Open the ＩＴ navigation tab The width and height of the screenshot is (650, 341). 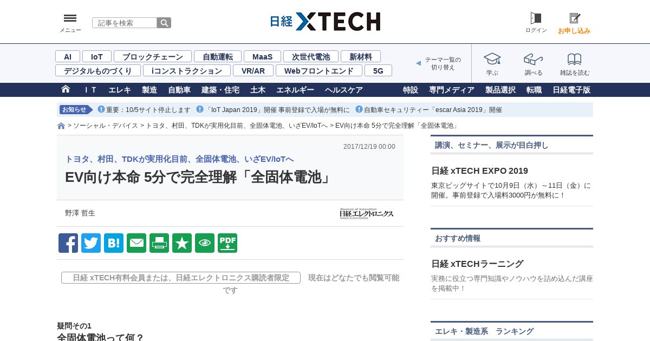coord(90,90)
